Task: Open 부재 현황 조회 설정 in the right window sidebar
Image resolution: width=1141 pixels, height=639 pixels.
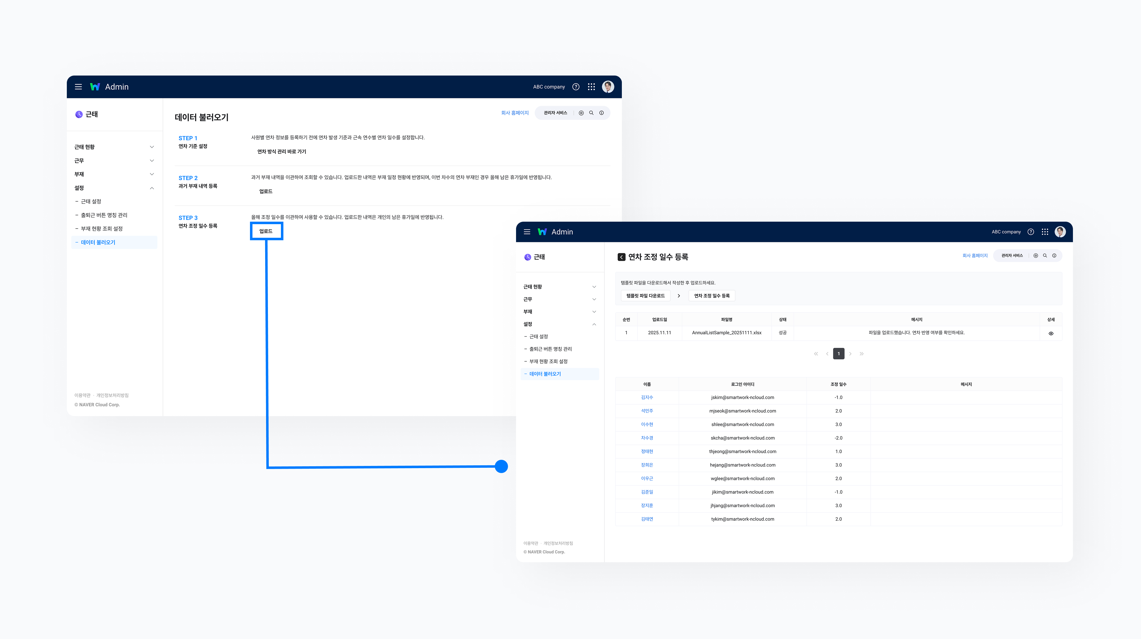Action: coord(548,362)
